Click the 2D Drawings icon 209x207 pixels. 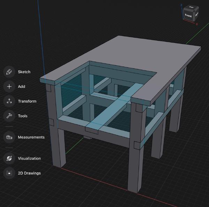click(x=9, y=173)
